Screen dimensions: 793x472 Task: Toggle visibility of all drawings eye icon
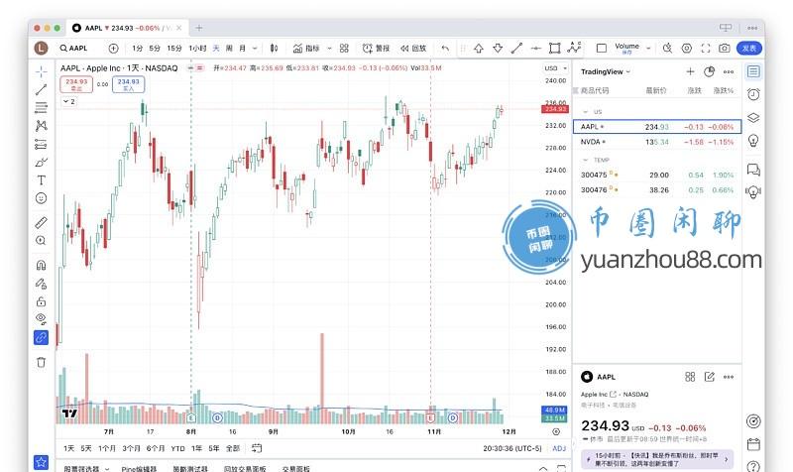point(41,318)
